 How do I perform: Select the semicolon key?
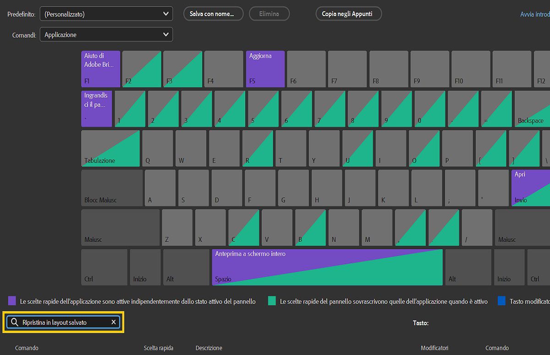(x=460, y=188)
